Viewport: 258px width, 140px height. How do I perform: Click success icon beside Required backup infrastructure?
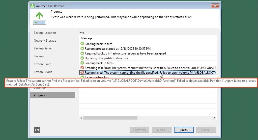point(82,53)
